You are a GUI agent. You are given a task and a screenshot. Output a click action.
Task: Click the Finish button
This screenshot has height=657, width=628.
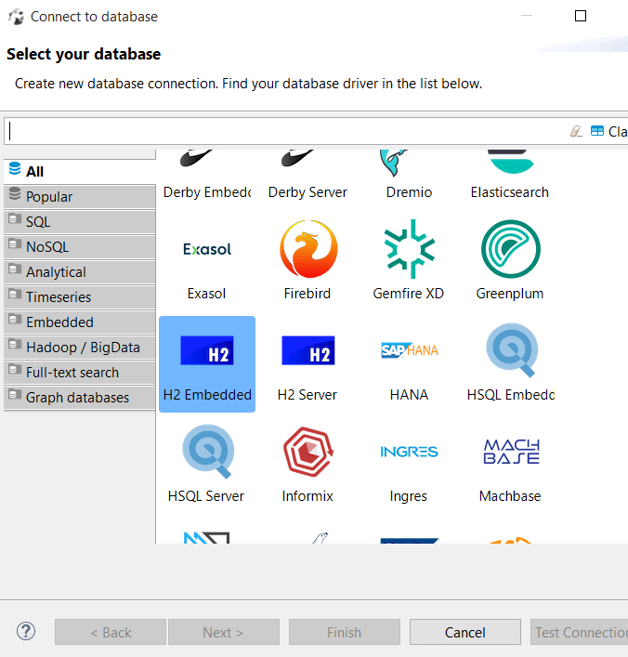tap(345, 632)
